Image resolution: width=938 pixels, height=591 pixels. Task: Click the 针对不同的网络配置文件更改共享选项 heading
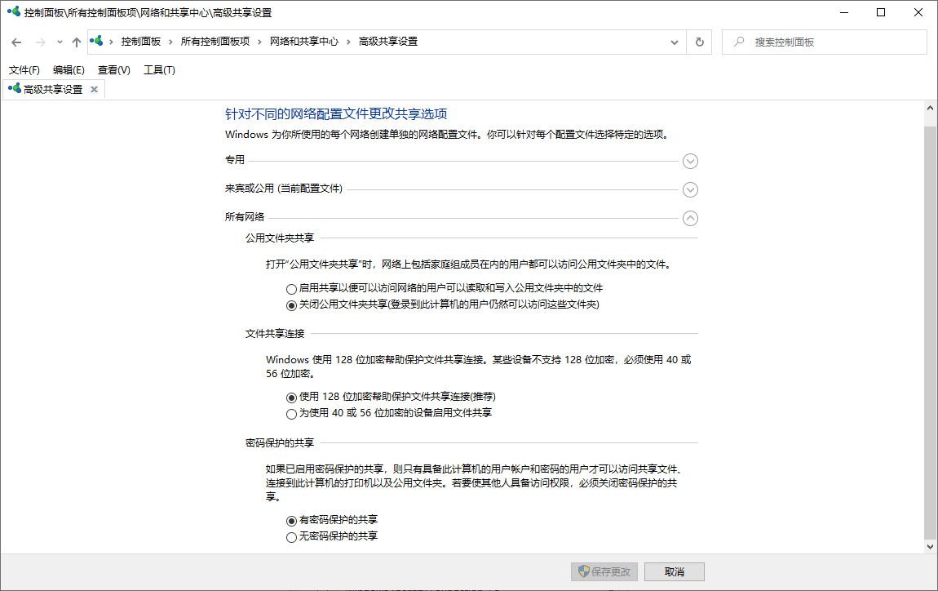336,113
